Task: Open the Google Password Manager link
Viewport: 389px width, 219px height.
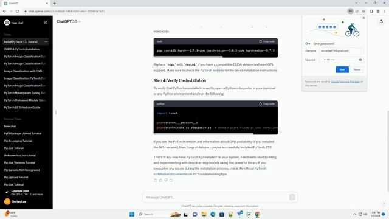Action: tap(345, 82)
